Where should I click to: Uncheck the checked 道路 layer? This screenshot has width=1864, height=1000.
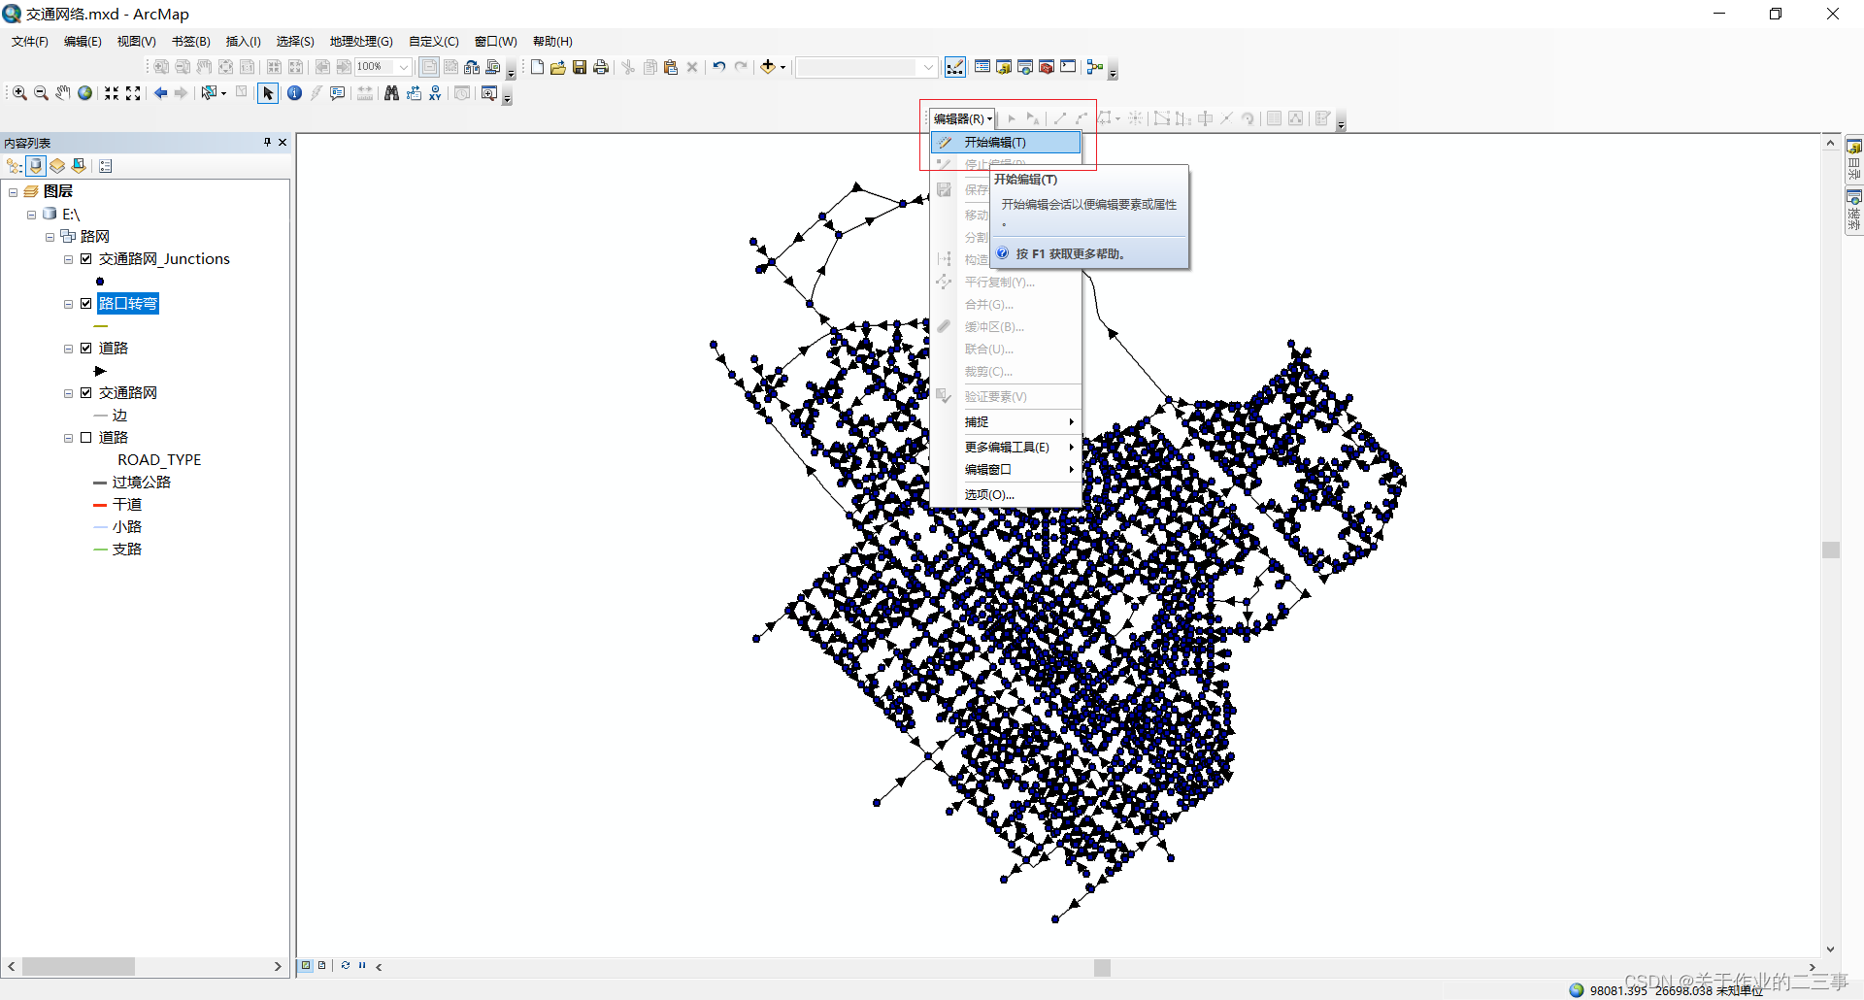click(x=86, y=349)
